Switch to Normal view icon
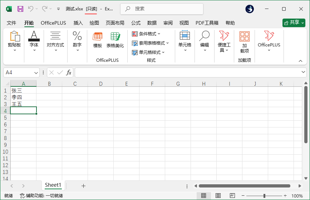Image resolution: width=310 pixels, height=200 pixels. (x=204, y=196)
